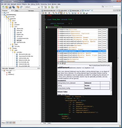This screenshot has height=128, width=122.
Task: Open the Refactor menu
Action: click(x=25, y=4)
